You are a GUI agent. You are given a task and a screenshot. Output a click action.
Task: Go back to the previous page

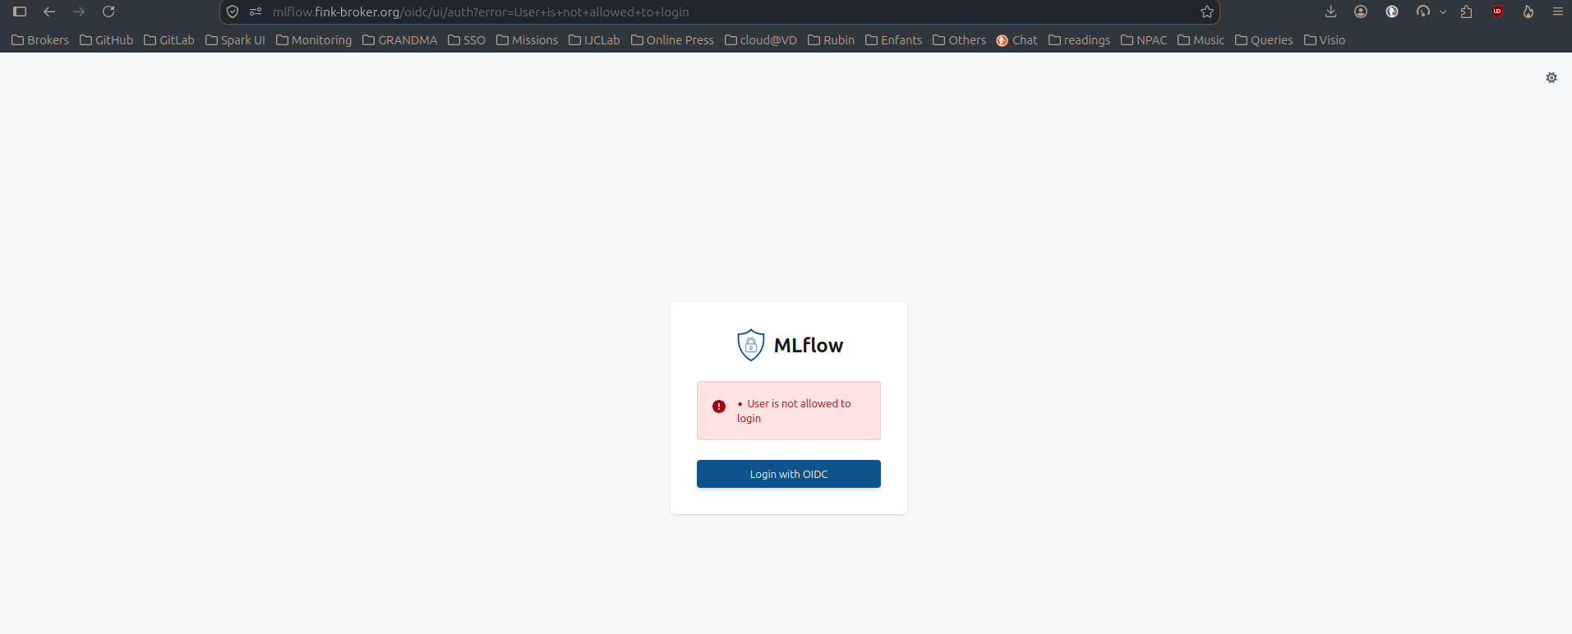tap(49, 11)
